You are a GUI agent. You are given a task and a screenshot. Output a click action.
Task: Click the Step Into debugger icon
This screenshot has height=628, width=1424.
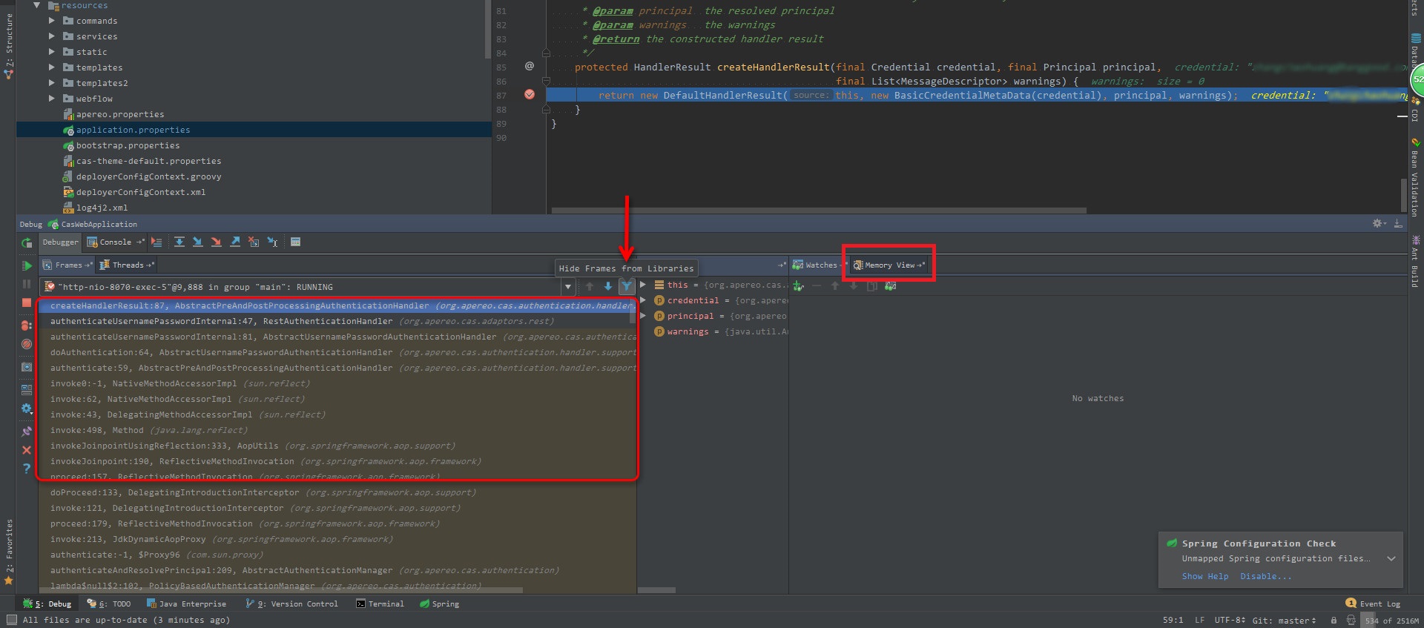pyautogui.click(x=198, y=242)
